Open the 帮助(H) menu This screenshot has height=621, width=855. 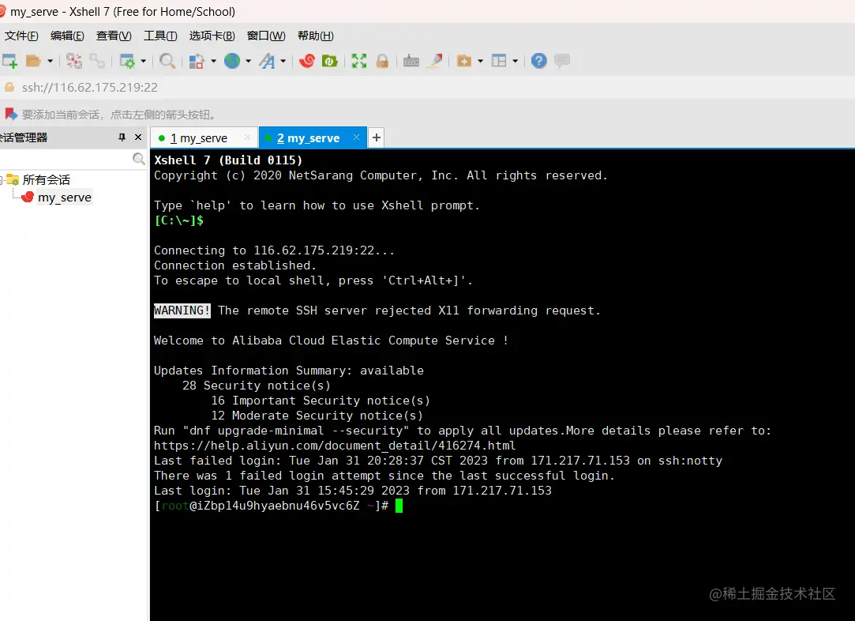[x=316, y=36]
